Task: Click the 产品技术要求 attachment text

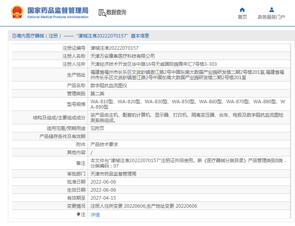Action: coord(104,144)
